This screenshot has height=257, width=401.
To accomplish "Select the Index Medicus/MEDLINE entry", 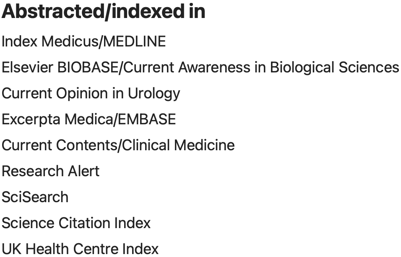I will tap(83, 41).
